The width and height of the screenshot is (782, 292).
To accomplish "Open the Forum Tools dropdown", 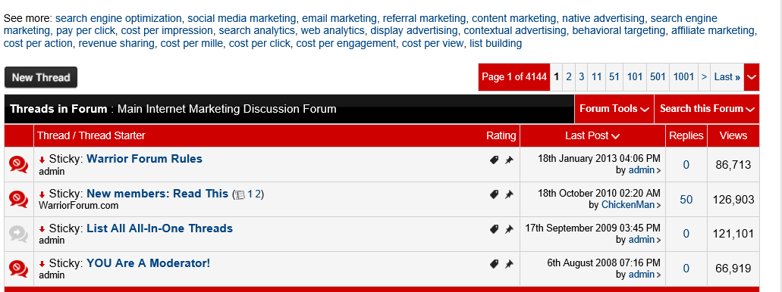I will (x=614, y=109).
